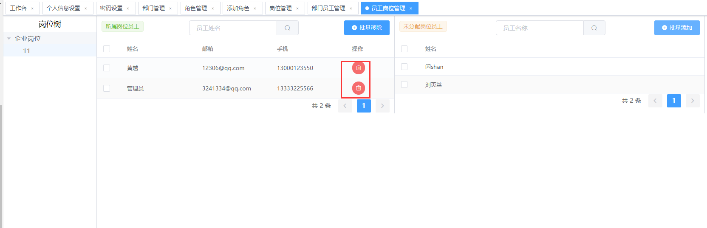Click the 批量添加 button

pos(677,28)
